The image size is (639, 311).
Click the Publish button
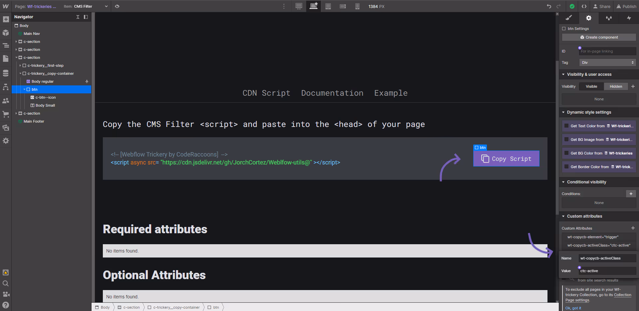click(x=626, y=6)
